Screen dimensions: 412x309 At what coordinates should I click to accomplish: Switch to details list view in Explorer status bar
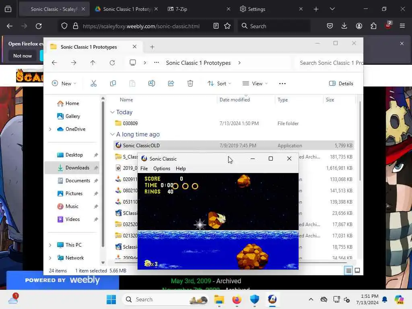point(349,270)
